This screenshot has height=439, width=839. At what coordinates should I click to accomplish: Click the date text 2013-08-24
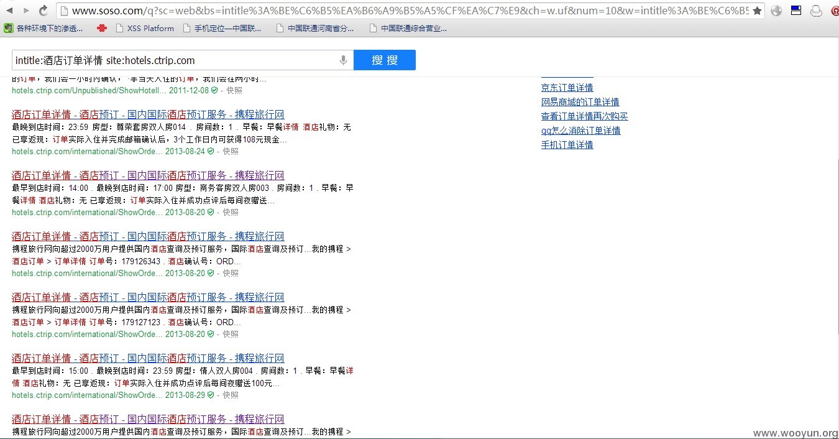(185, 151)
